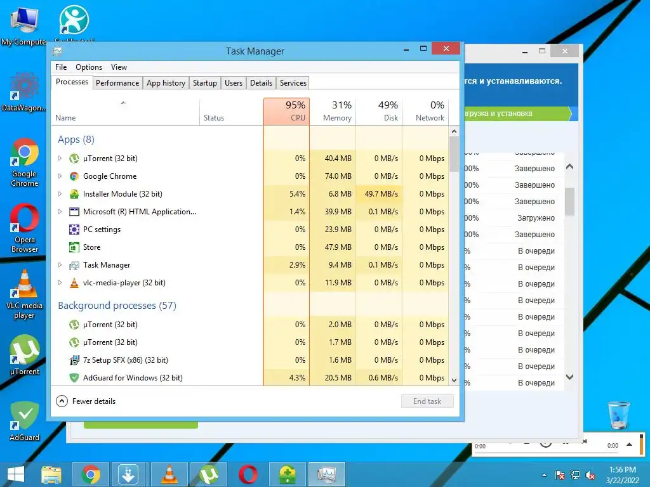The width and height of the screenshot is (650, 487).
Task: Click the µTorrent app icon in Apps list
Action: [74, 158]
